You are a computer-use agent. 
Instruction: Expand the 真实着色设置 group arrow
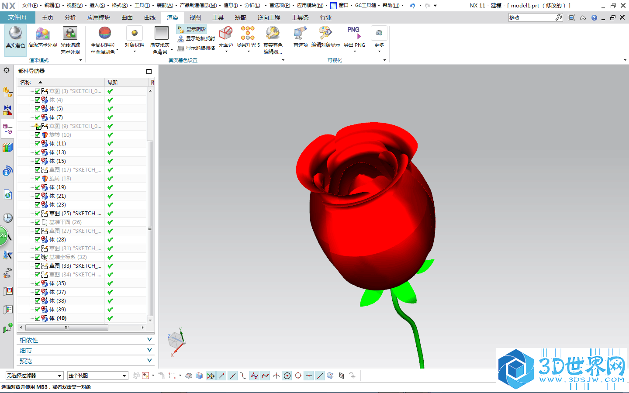pyautogui.click(x=283, y=60)
